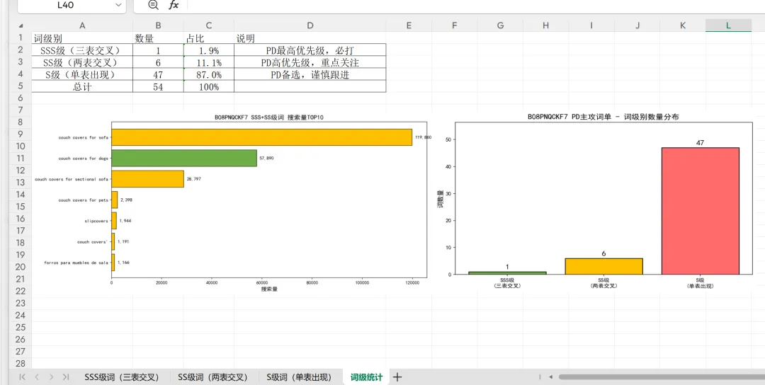
Task: Click the slipcovers label in chart
Action: [x=96, y=221]
